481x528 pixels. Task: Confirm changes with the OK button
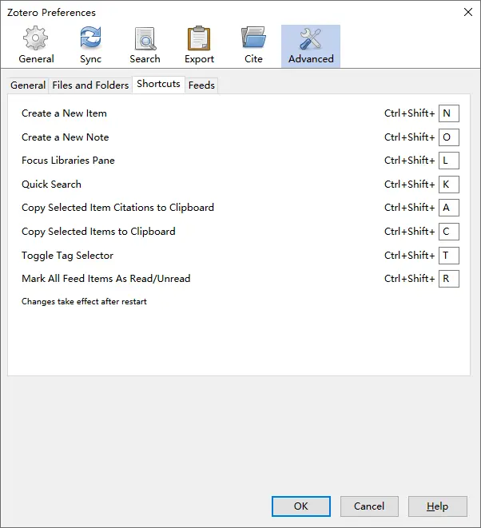pyautogui.click(x=300, y=506)
